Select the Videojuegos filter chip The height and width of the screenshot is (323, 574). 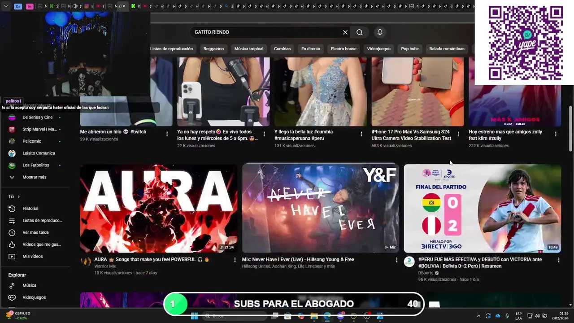[x=379, y=49]
